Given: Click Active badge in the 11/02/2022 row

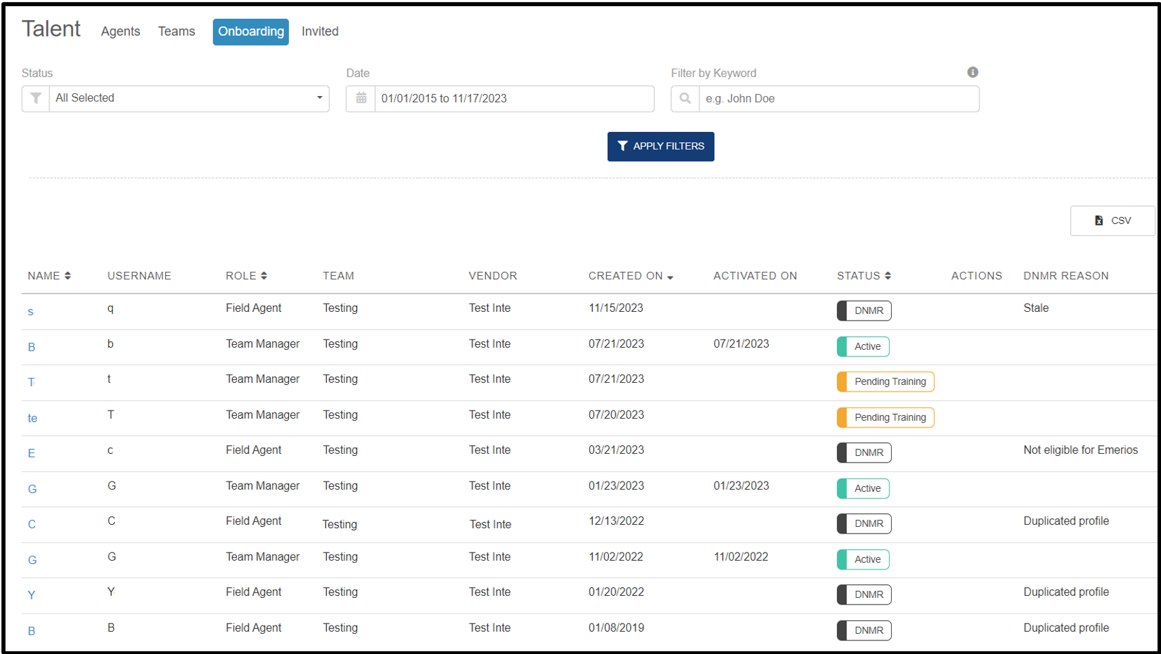Looking at the screenshot, I should tap(863, 559).
